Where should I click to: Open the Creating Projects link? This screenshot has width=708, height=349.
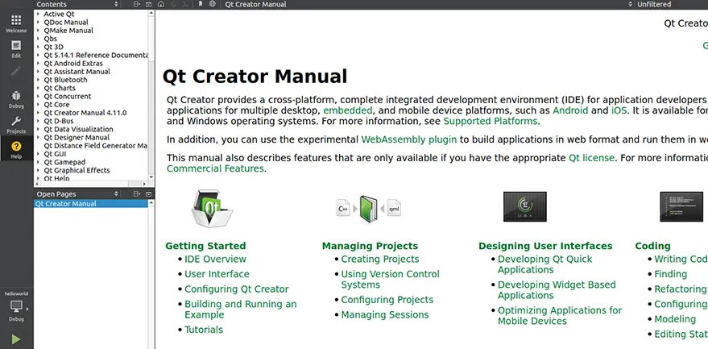(380, 259)
